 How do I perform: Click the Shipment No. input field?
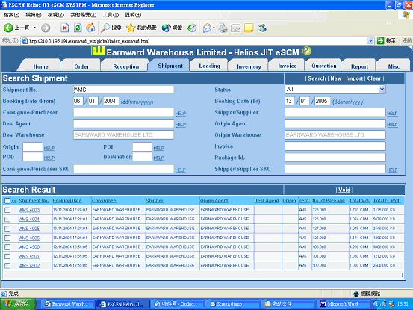pos(123,90)
